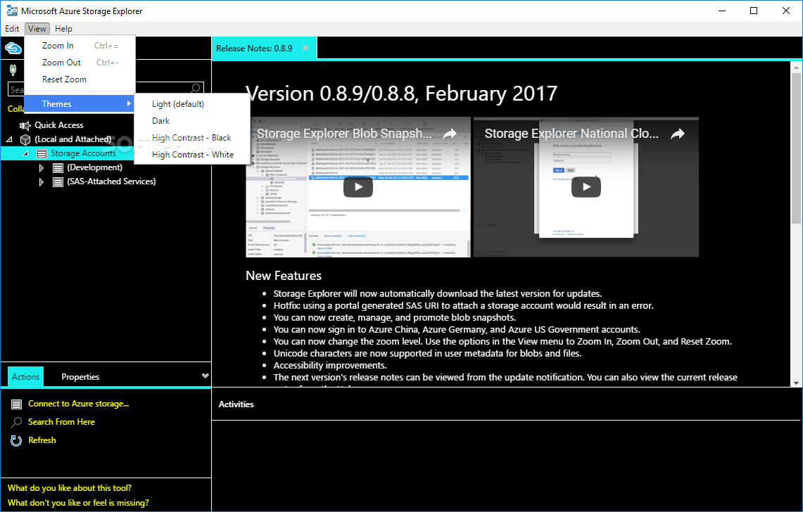Click the Quick Access star icon
The image size is (803, 512).
click(x=25, y=125)
